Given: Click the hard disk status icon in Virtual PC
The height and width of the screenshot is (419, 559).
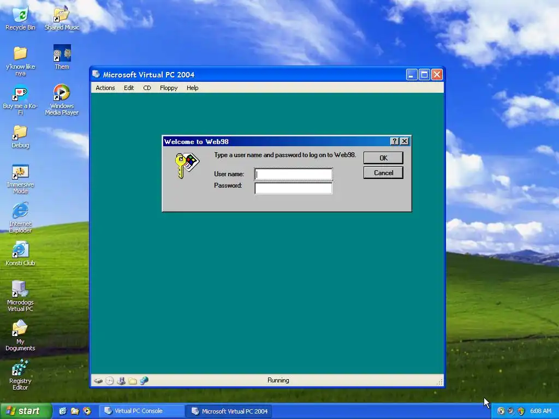Looking at the screenshot, I should tap(98, 381).
